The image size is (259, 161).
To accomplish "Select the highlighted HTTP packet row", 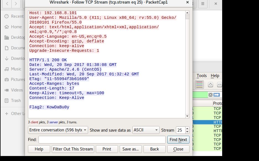I will click(207, 122).
